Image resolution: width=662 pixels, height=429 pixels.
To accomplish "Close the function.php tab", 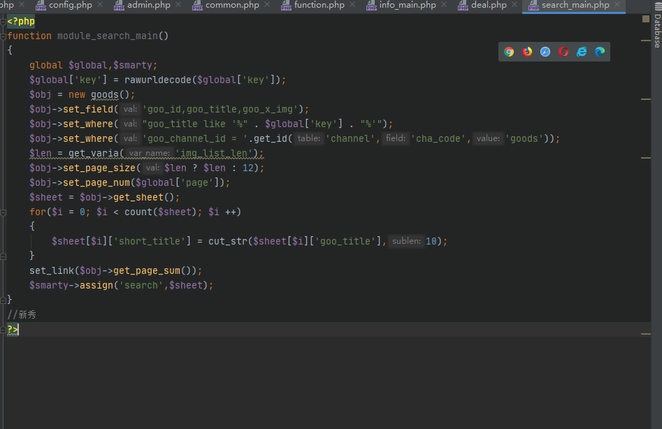I will pos(352,4).
